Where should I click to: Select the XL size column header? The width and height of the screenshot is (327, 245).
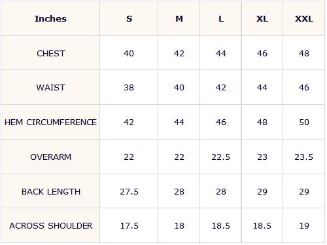coord(262,19)
